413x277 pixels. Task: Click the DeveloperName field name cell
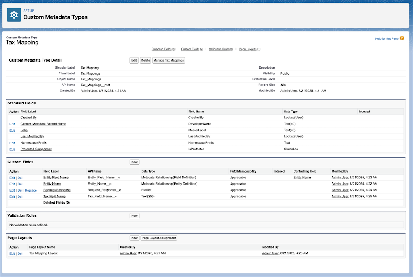tap(199, 124)
